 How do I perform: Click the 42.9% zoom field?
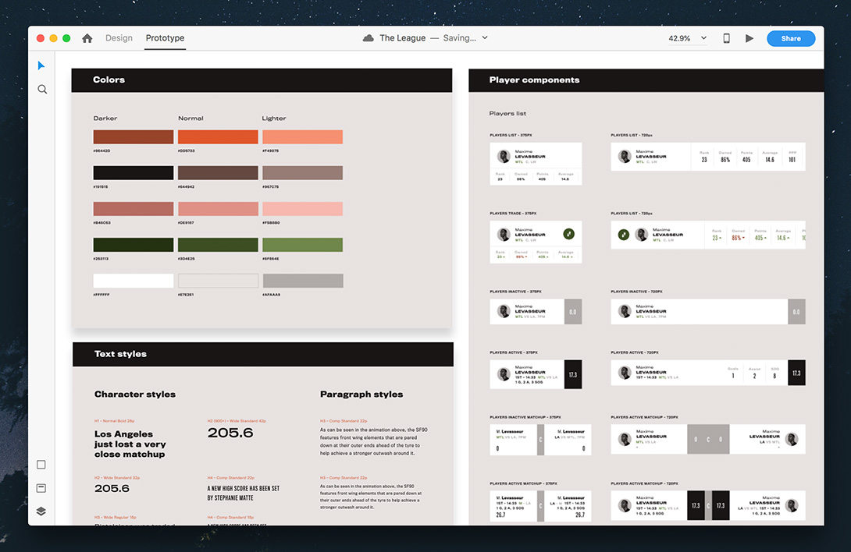pos(679,38)
